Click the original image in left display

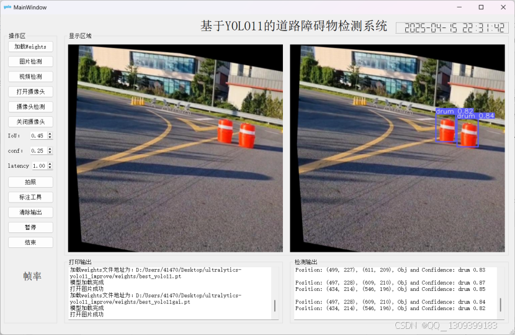(x=176, y=149)
